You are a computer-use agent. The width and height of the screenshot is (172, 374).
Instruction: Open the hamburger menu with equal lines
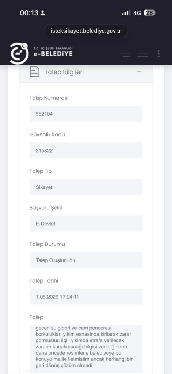pyautogui.click(x=143, y=54)
